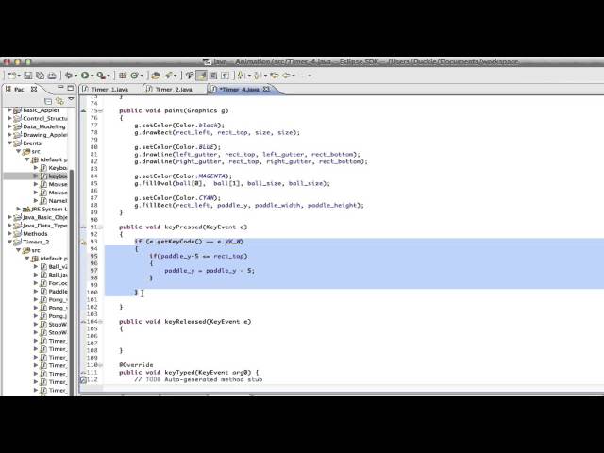Viewport: 604px width, 453px height.
Task: Toggle Block Selection mode
Action: coord(213,75)
